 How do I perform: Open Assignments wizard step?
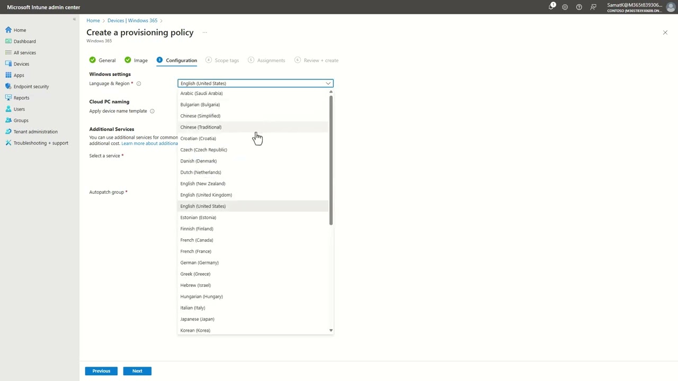[x=266, y=60]
